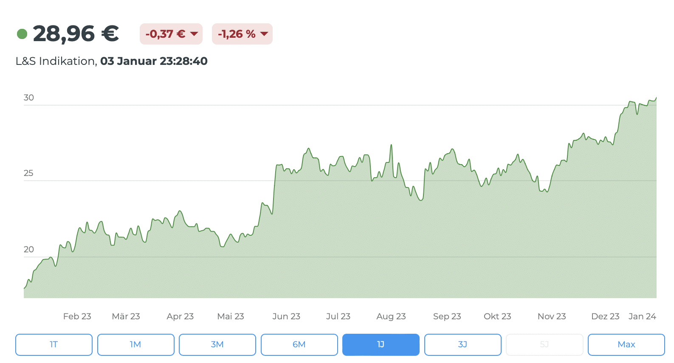Click the Jan 24 axis label
The image size is (674, 363).
[x=642, y=316]
